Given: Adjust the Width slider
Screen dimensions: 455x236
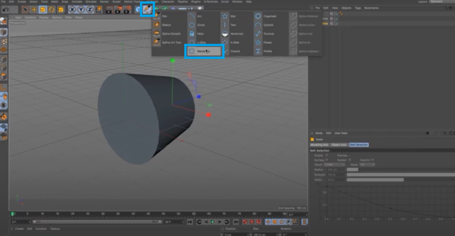Looking at the screenshot, I should pos(401,180).
